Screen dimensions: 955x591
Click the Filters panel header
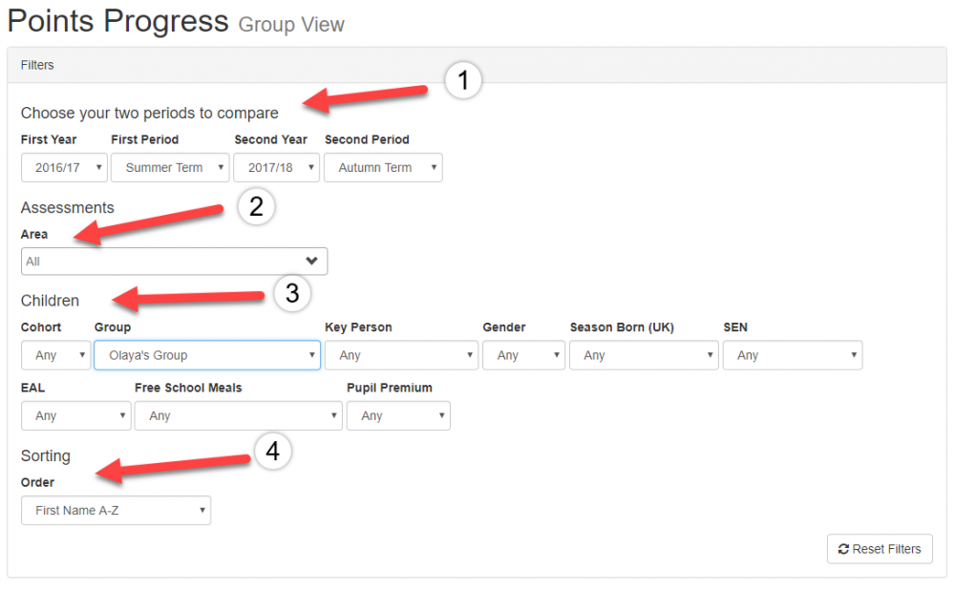477,65
